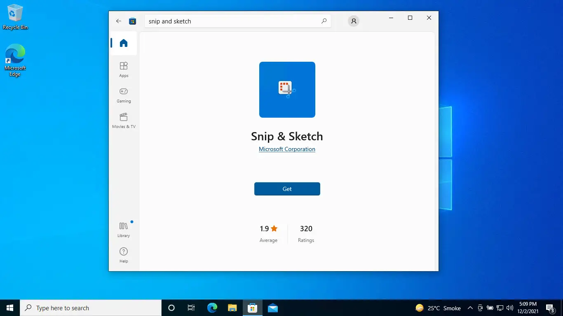The image size is (563, 316).
Task: Maximize the Microsoft Store window
Action: [x=410, y=18]
